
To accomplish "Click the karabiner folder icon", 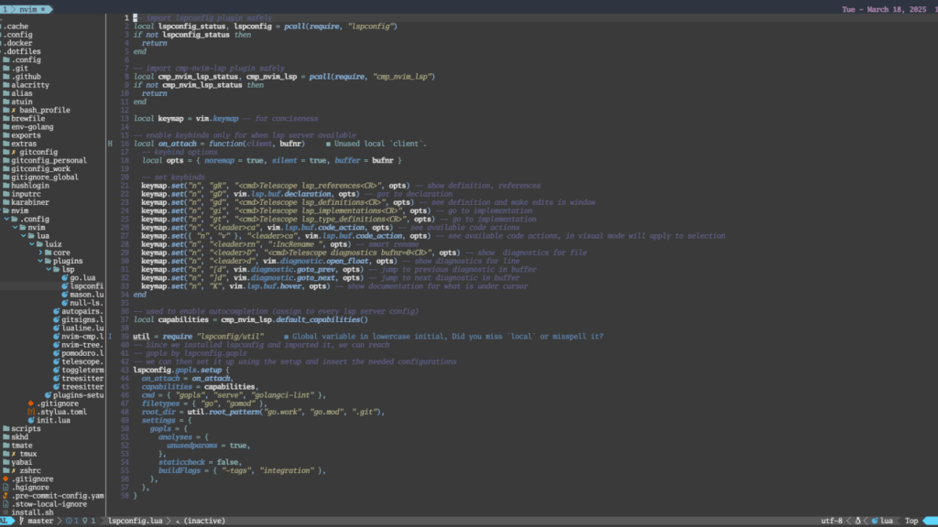I will (x=6, y=202).
